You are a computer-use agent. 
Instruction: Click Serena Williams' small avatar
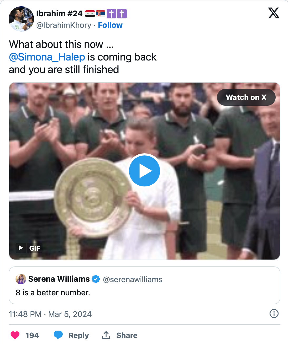coord(21,279)
